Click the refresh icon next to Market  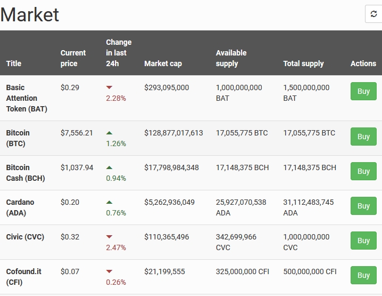point(373,14)
